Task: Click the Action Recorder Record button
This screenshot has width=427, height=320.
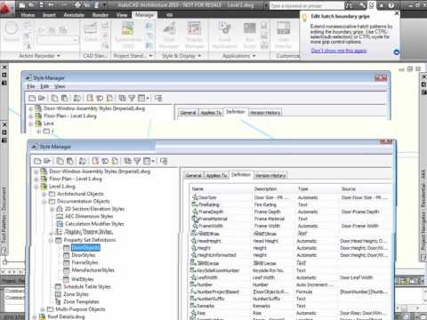Action: [12, 32]
